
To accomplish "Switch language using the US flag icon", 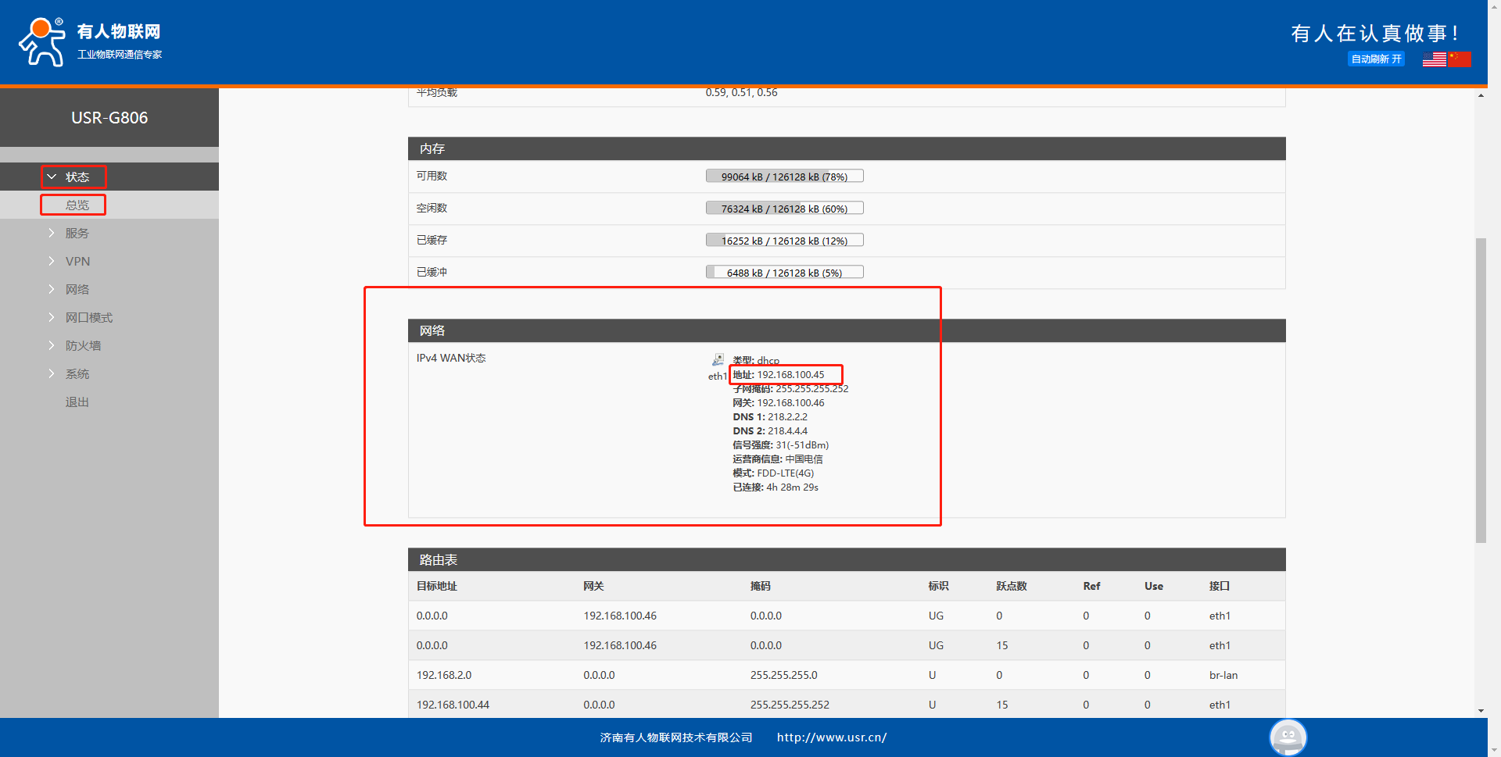I will [x=1434, y=59].
